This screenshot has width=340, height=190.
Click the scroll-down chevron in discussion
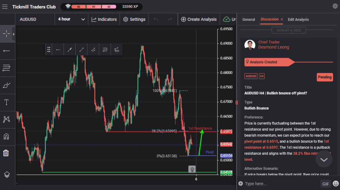pos(324,160)
